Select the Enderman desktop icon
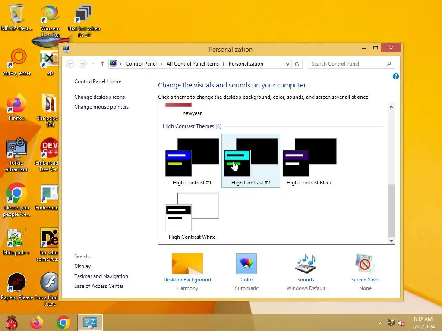Viewport: 442px width, 331px height. pos(47,197)
